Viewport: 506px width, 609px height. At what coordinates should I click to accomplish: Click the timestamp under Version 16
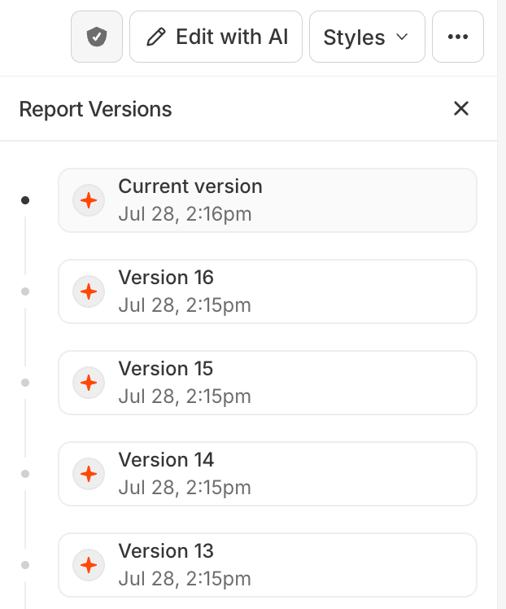pos(185,305)
